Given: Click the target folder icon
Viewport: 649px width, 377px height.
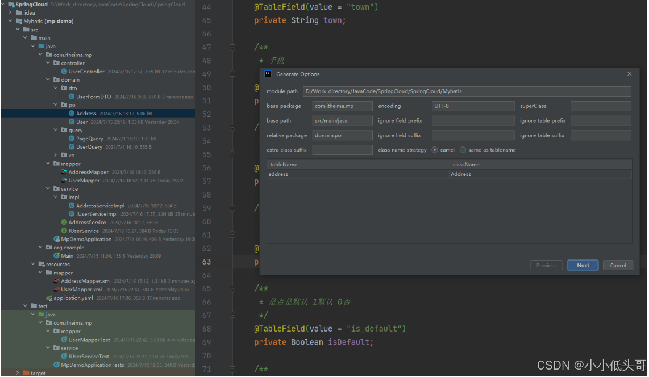Looking at the screenshot, I should 26,373.
